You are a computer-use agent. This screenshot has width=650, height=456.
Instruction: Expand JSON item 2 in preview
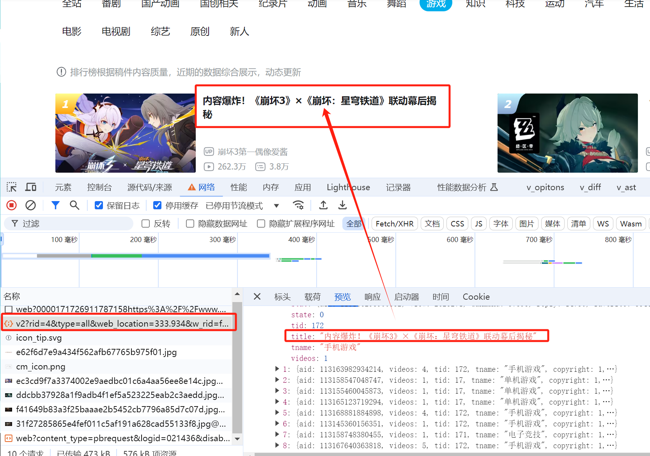click(x=277, y=380)
